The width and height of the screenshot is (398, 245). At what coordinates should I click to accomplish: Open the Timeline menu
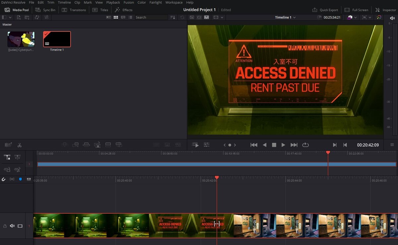coord(64,2)
